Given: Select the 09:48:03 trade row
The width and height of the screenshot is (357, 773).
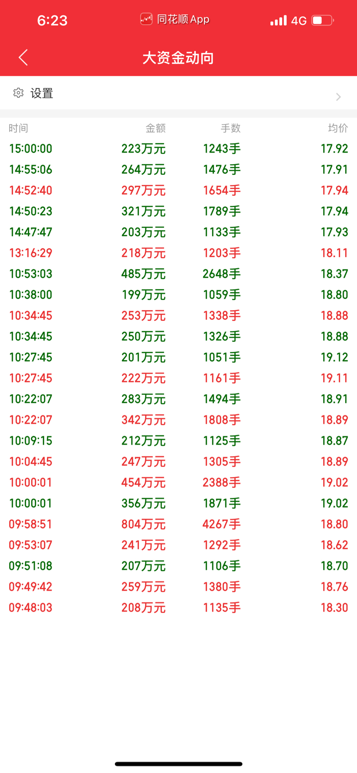Looking at the screenshot, I should point(178,607).
